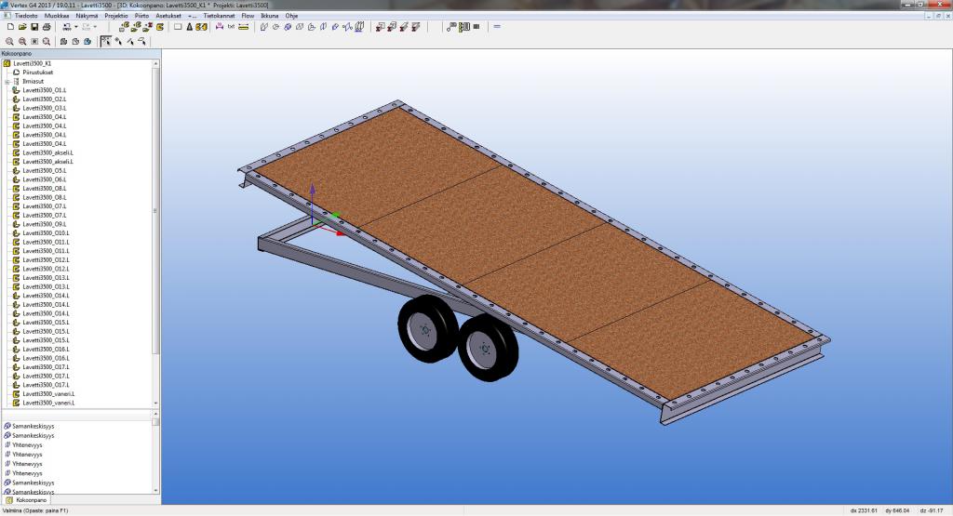Click the first yellow add-part toolbar icon
This screenshot has height=516, width=953.
click(x=124, y=27)
